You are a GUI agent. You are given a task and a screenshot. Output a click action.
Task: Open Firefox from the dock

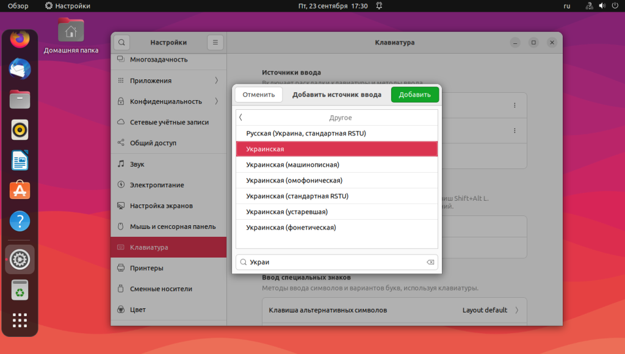click(x=20, y=39)
